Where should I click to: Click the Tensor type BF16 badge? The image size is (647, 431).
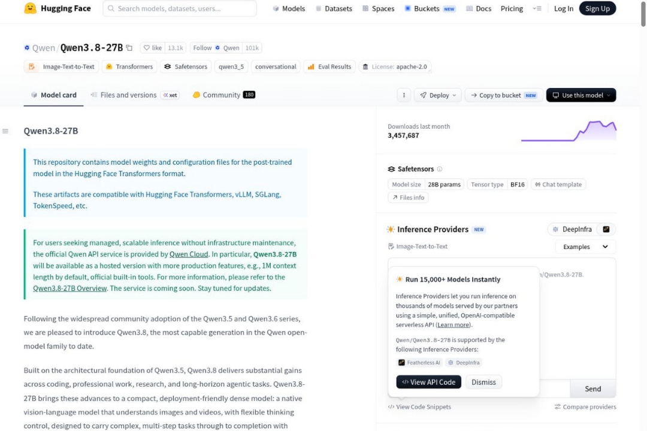498,184
